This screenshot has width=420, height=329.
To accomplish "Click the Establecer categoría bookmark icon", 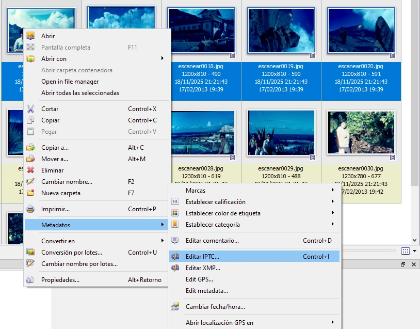I will click(x=175, y=225).
